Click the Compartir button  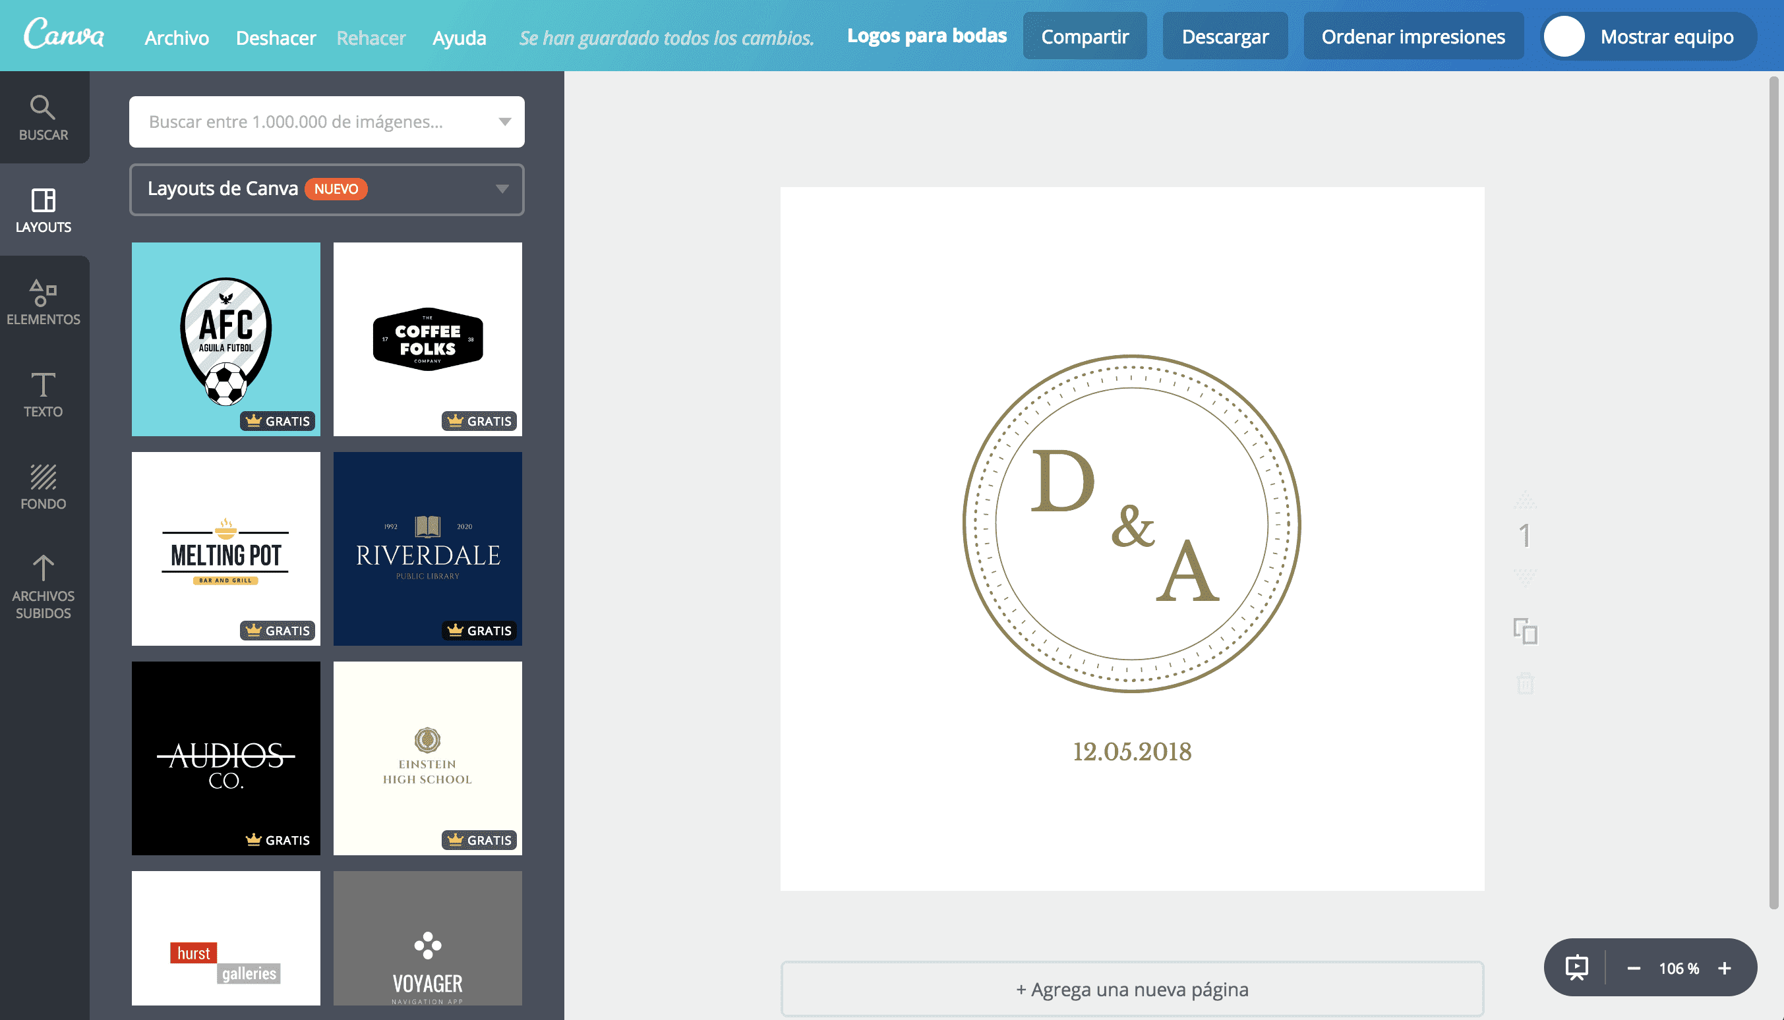click(x=1085, y=36)
